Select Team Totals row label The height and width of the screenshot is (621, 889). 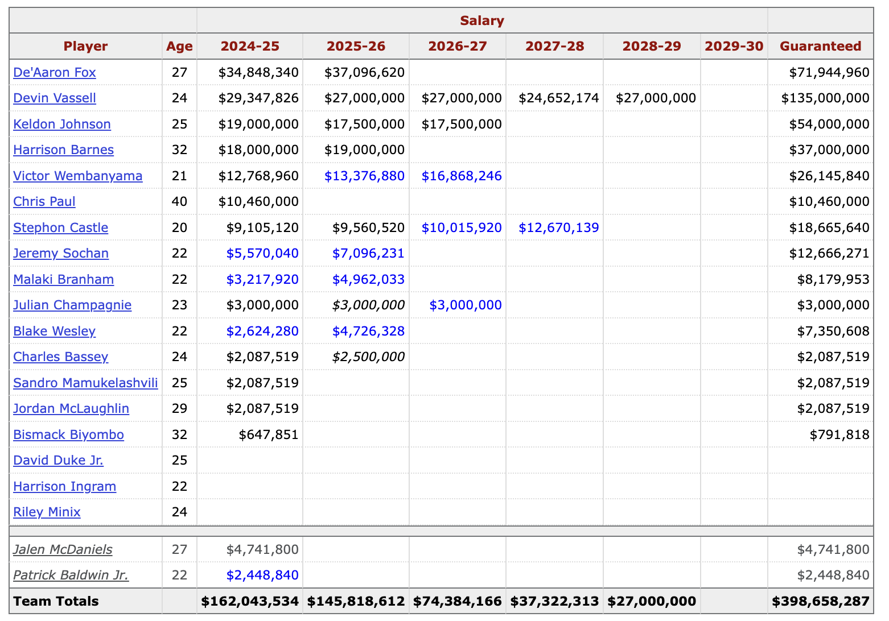click(x=56, y=601)
